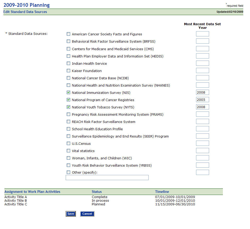Click the Edit Standard Data Sources heading
This screenshot has height=229, width=250.
[25, 12]
